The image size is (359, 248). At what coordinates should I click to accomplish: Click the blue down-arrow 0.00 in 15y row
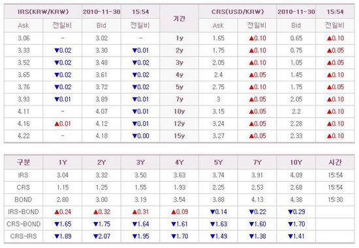point(140,136)
